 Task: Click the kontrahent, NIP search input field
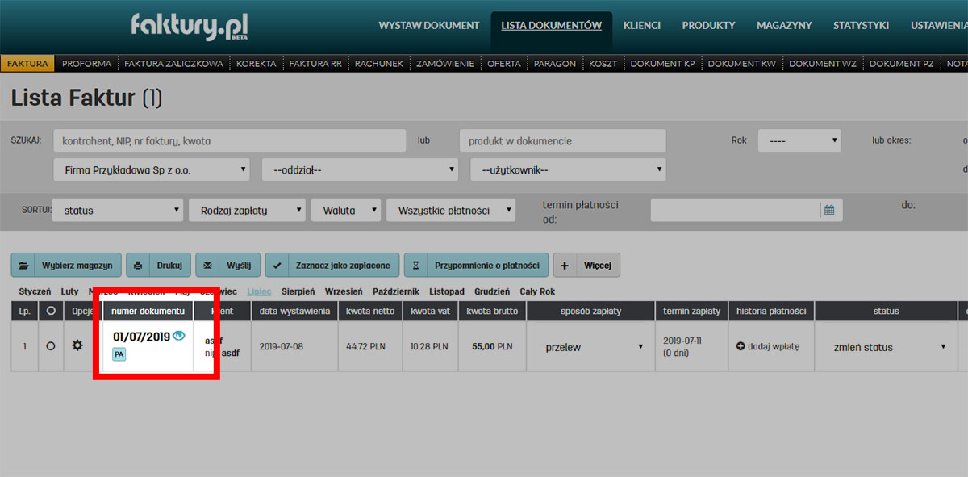coord(230,140)
